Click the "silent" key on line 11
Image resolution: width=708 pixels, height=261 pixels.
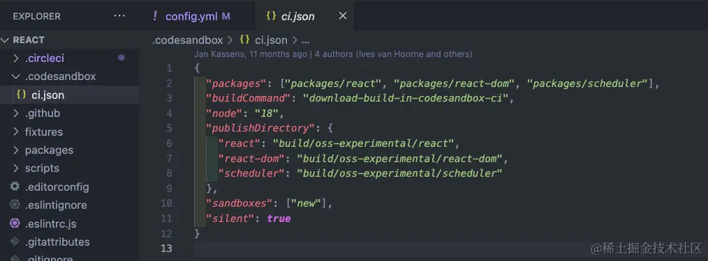(x=230, y=219)
